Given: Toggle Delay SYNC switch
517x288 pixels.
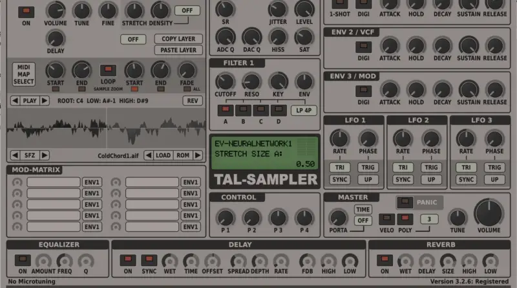Looking at the screenshot, I should click(149, 260).
